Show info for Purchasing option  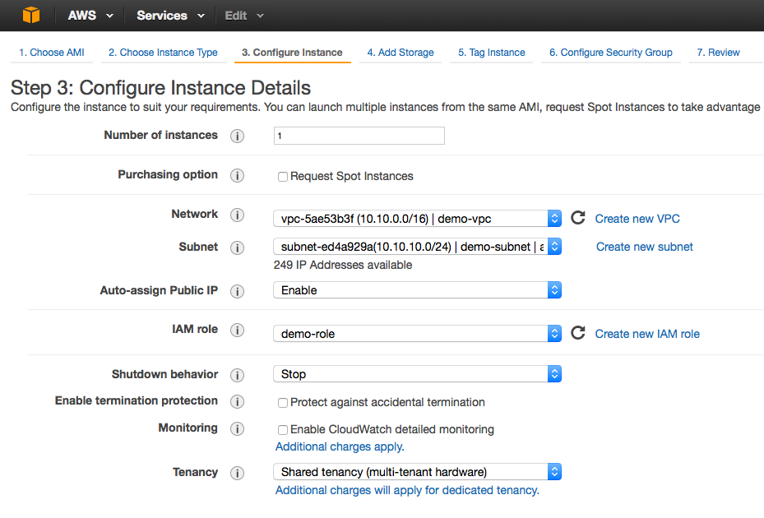click(238, 175)
